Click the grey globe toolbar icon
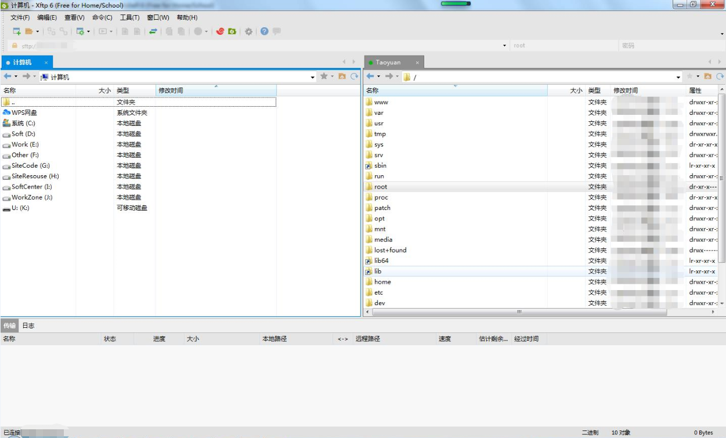 [198, 31]
